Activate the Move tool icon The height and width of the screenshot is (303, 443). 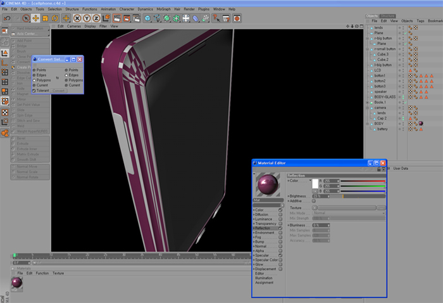[x=35, y=18]
